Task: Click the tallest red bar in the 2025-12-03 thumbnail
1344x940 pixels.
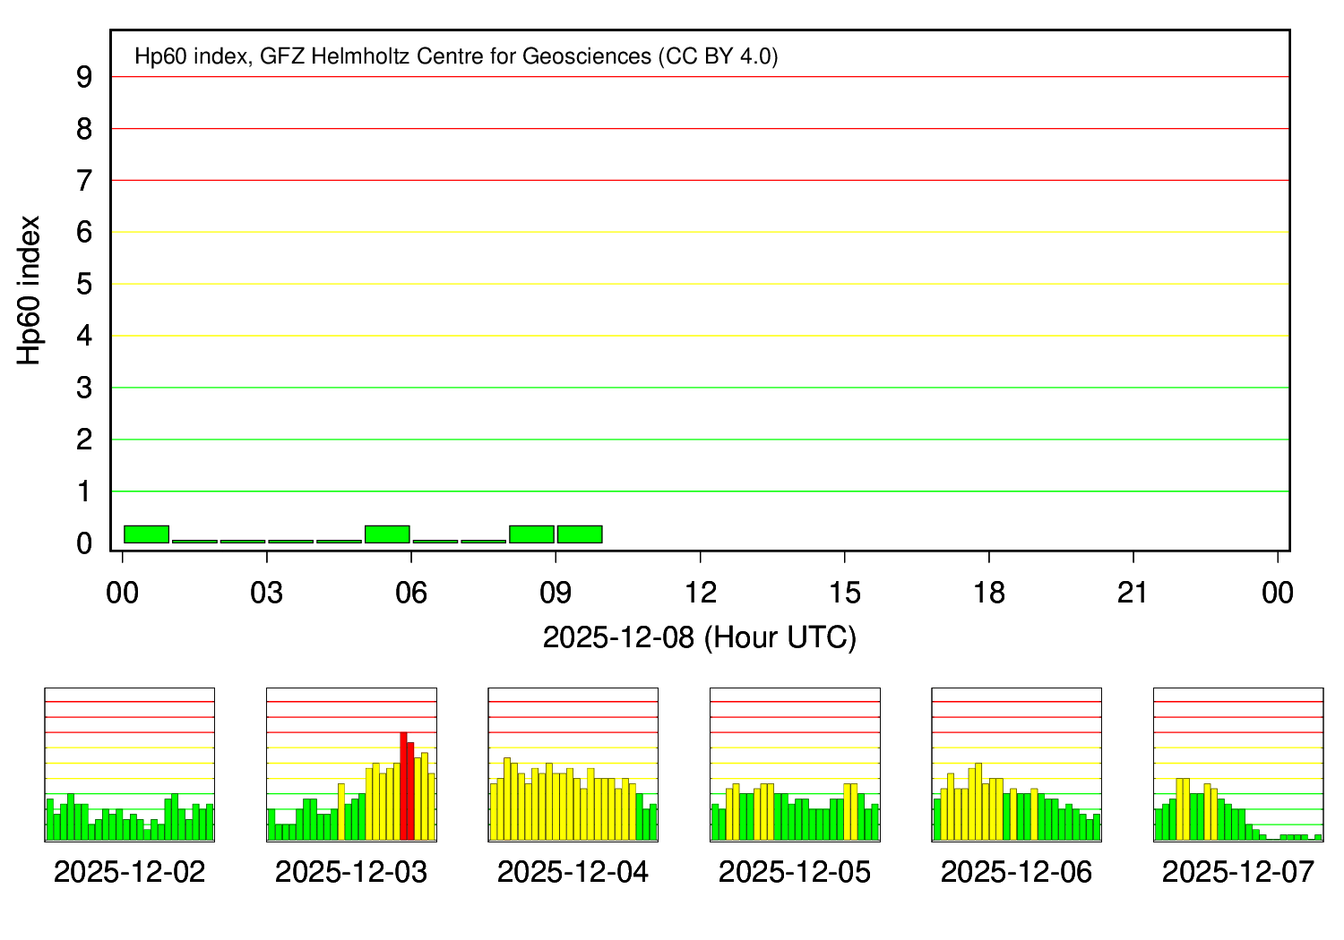Action: click(x=403, y=785)
